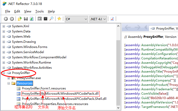
Task: Open the View menu
Action: point(28,11)
